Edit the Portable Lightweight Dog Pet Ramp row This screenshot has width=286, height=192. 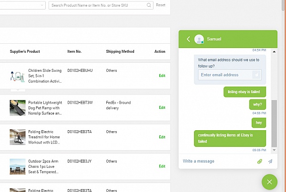pos(162,107)
